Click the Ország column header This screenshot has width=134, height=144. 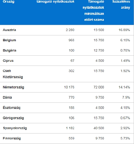[x=8, y=2]
